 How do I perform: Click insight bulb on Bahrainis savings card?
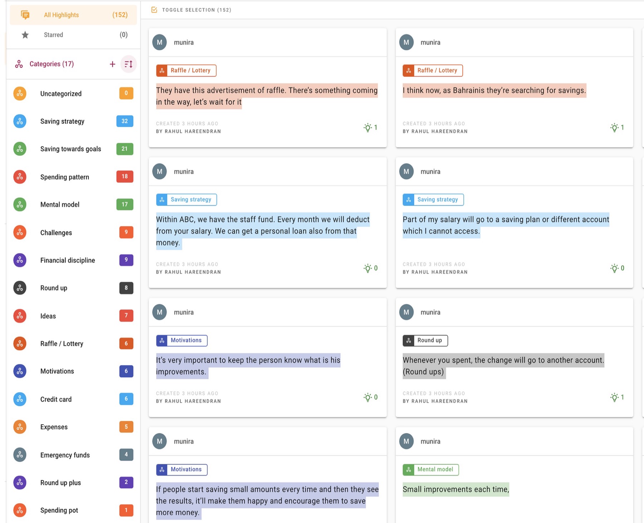tap(614, 127)
